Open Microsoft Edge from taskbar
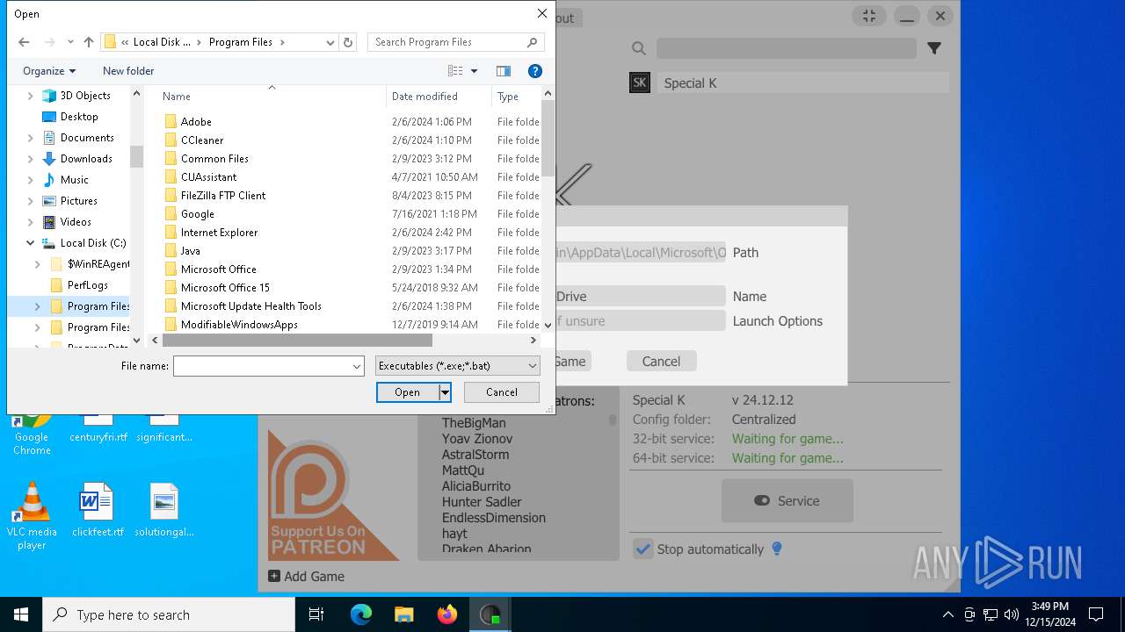1125x632 pixels. click(361, 614)
